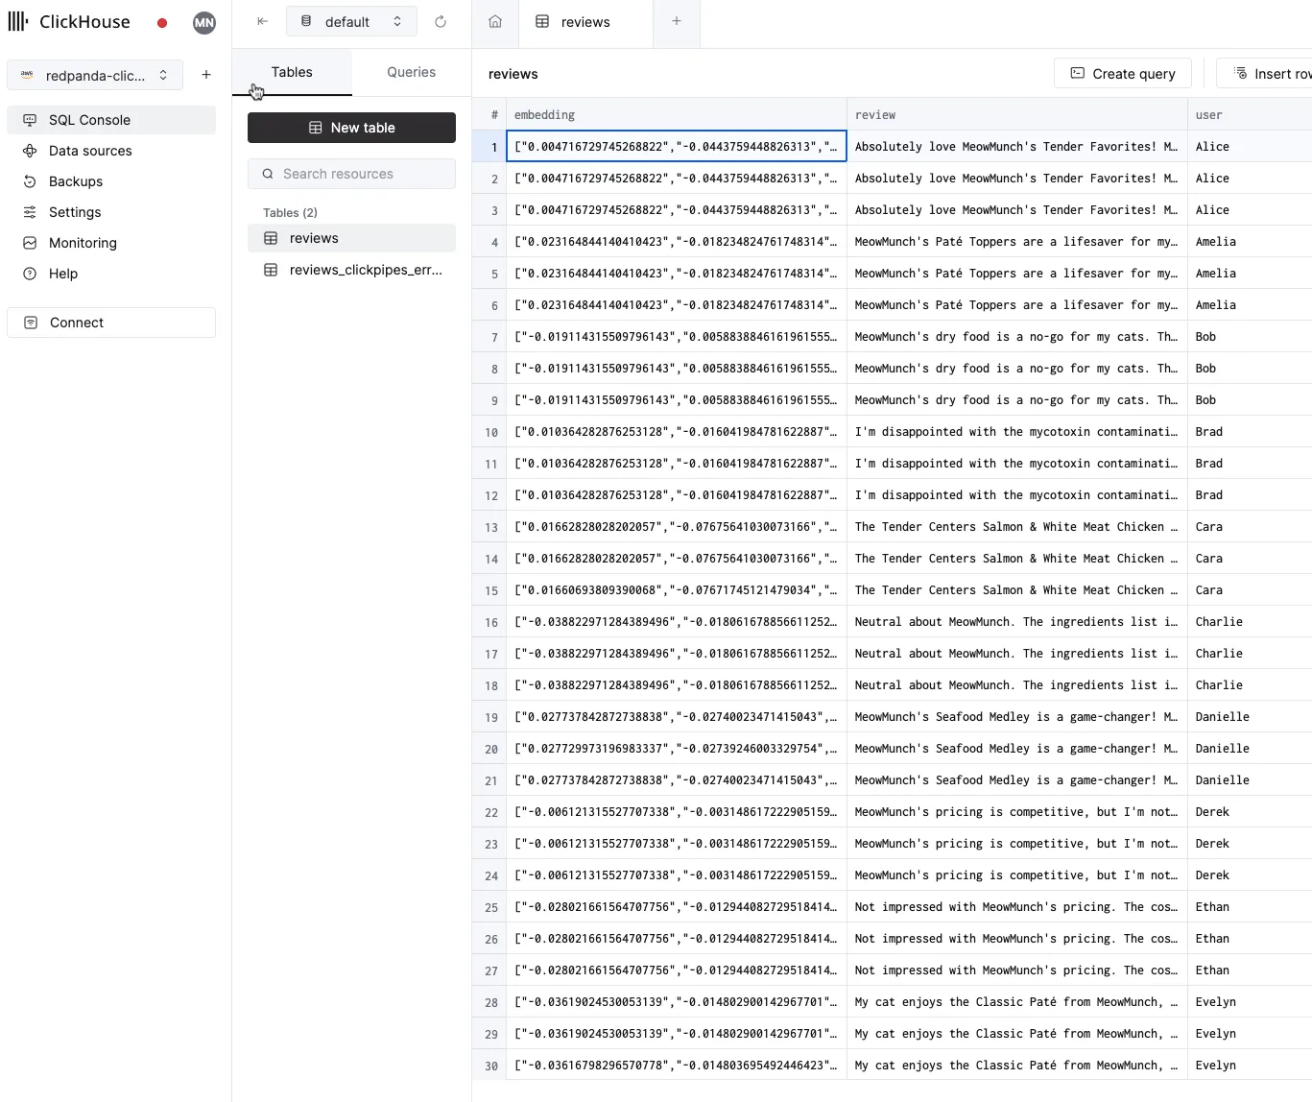This screenshot has width=1312, height=1102.
Task: Click the Bob user cell in row 9
Action: coord(1250,400)
